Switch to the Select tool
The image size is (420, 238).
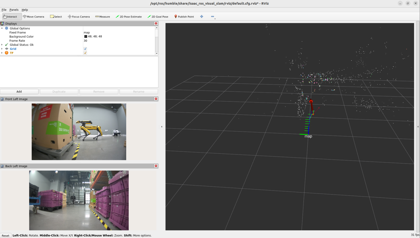pyautogui.click(x=56, y=16)
